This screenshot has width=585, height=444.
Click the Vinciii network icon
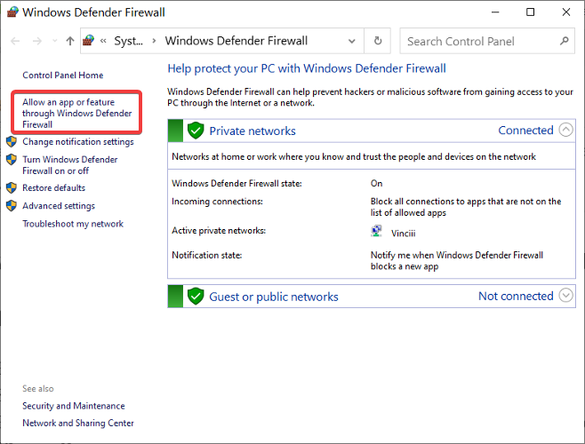[x=376, y=231]
